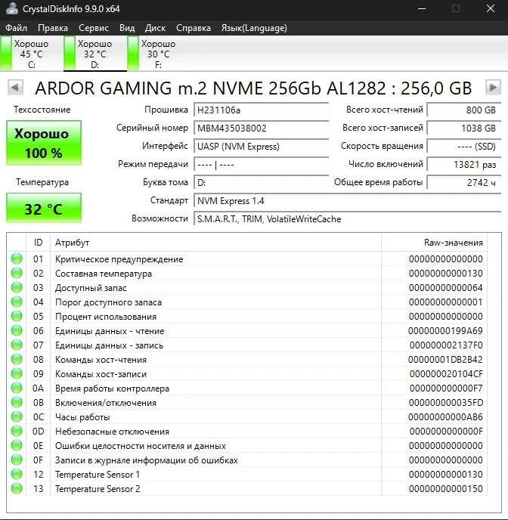Click status icon for Доступный запас row
Screen dimensions: 508x520
(x=17, y=287)
